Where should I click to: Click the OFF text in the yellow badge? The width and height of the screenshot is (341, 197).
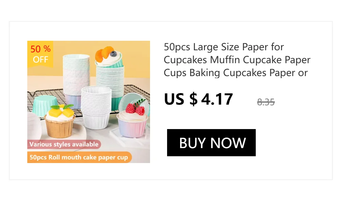(x=41, y=59)
